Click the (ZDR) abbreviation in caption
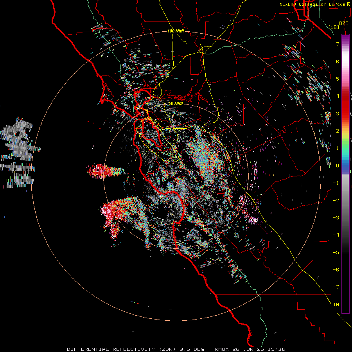352x352 pixels. click(x=167, y=349)
